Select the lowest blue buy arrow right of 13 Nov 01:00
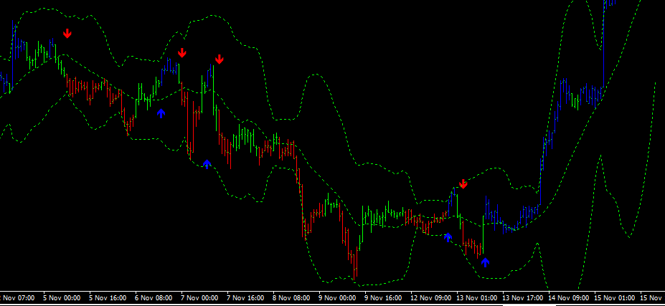This screenshot has width=665, height=306. pyautogui.click(x=485, y=262)
